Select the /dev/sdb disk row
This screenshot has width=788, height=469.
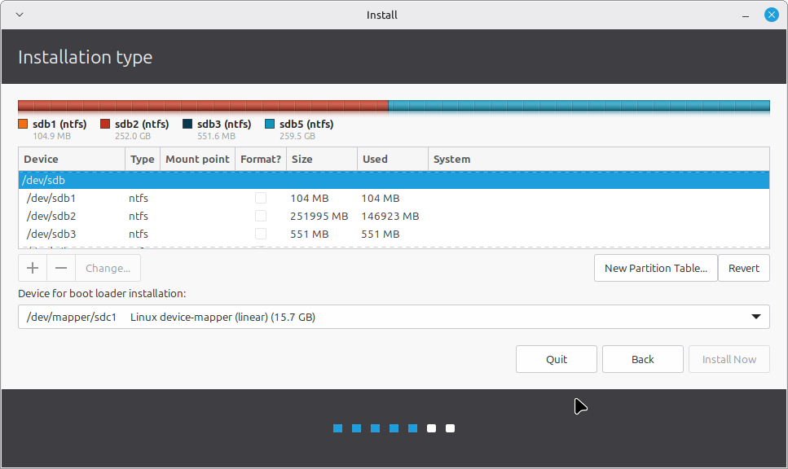pos(394,180)
